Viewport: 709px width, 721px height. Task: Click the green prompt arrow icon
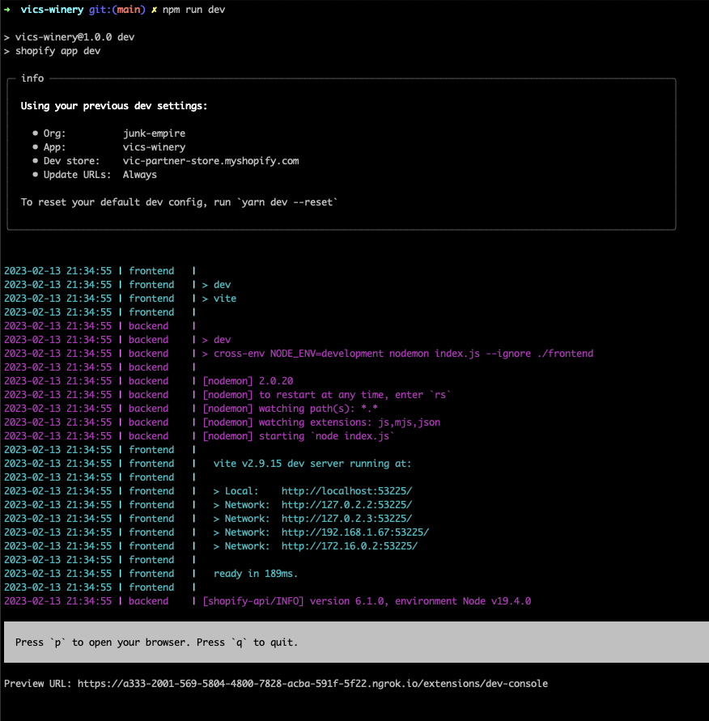pyautogui.click(x=7, y=9)
